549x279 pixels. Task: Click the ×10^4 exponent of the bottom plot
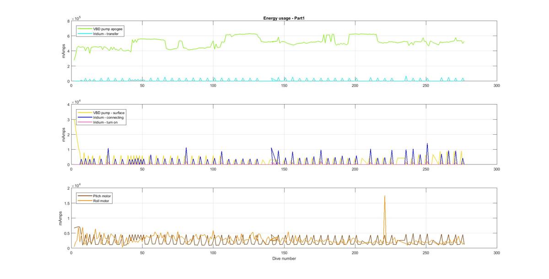tap(76, 185)
